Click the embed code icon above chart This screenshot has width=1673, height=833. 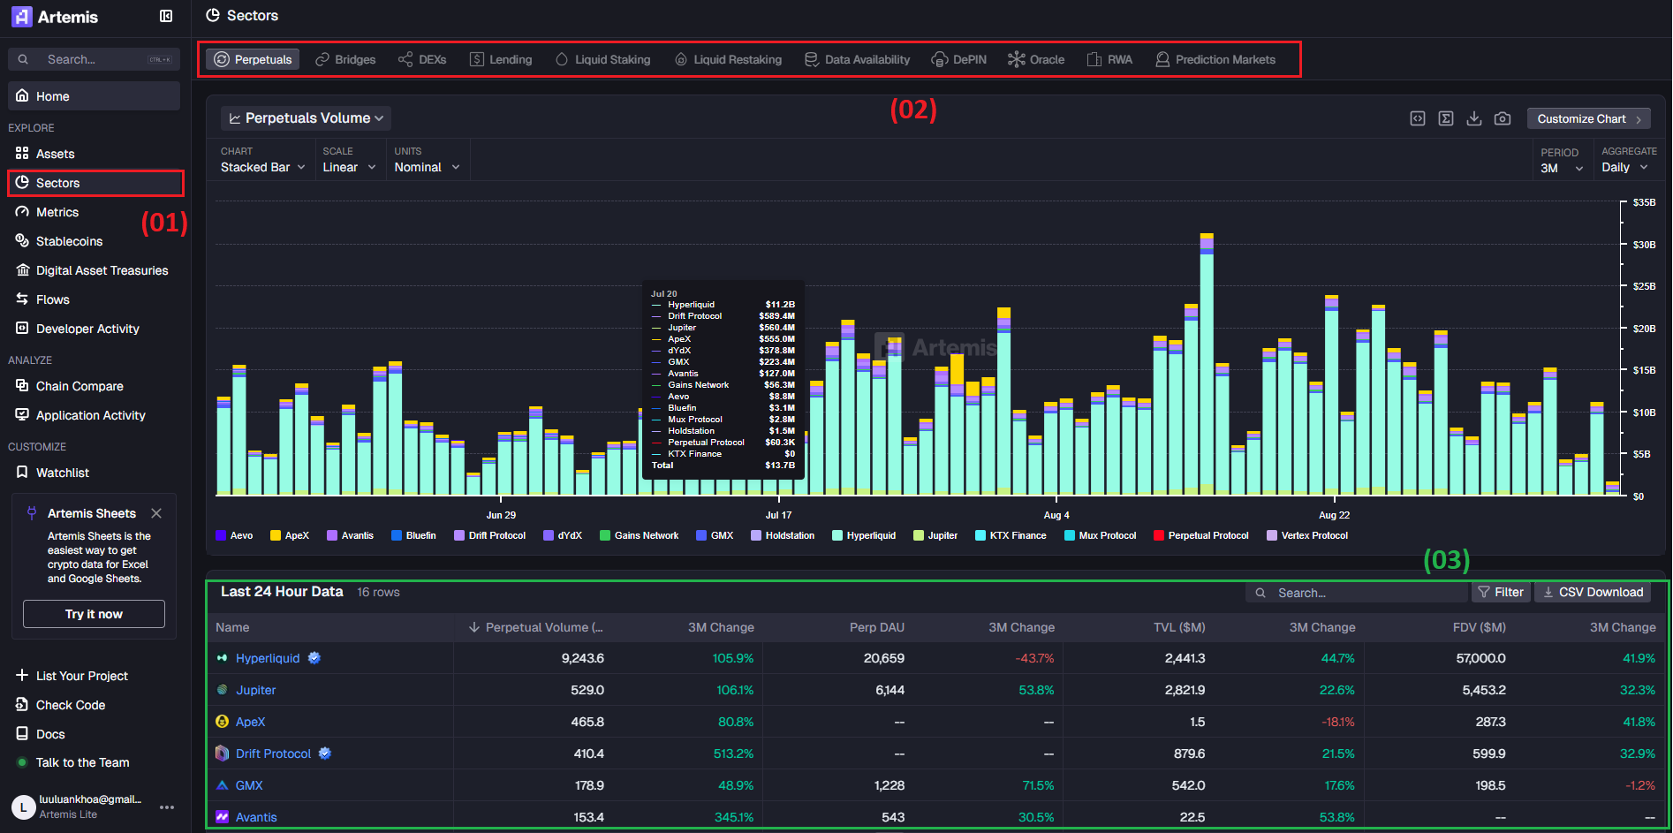1418,118
